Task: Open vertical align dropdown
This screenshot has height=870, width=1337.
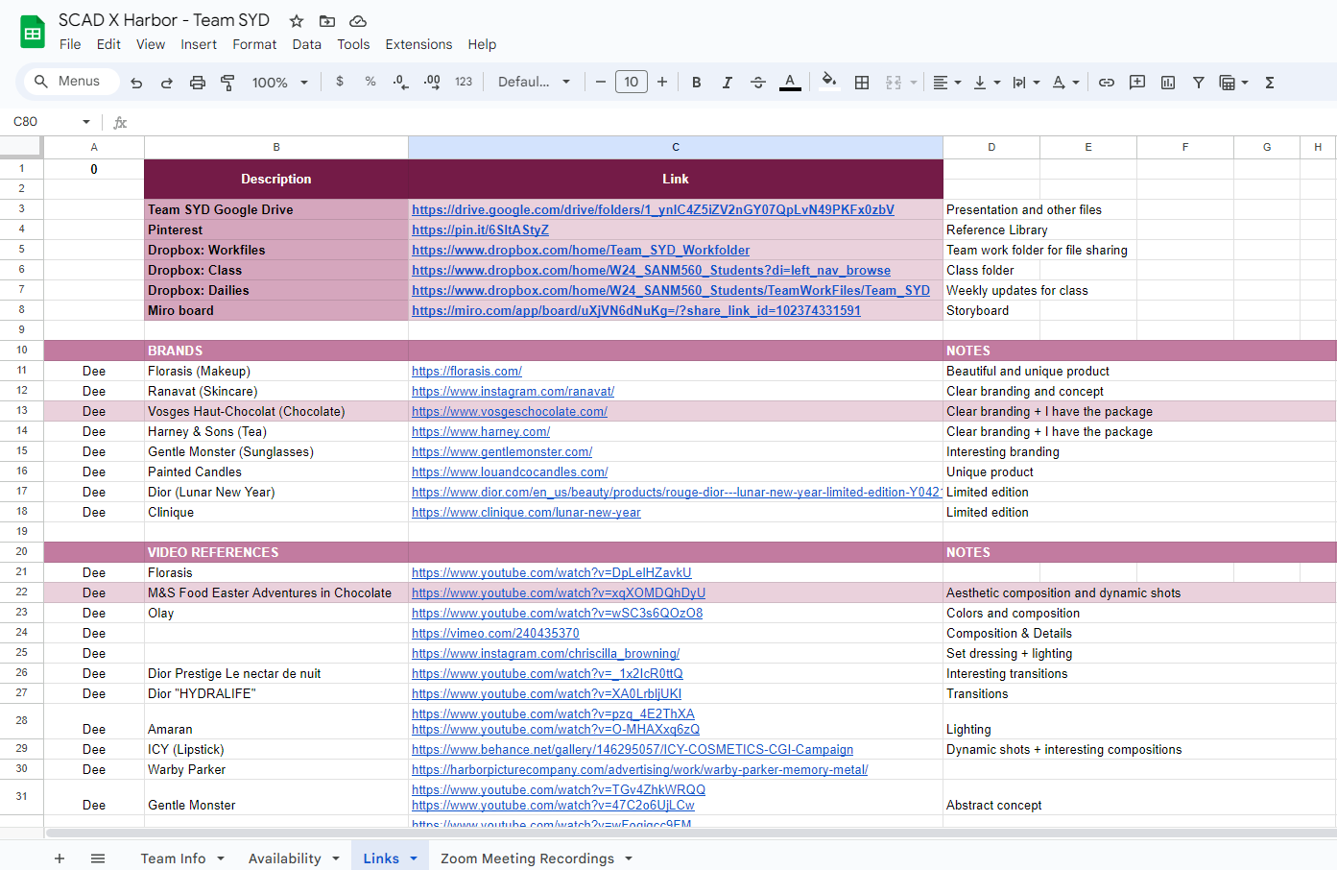Action: coord(987,83)
